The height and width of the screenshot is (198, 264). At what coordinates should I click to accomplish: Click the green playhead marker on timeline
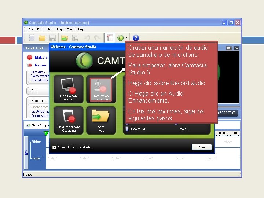point(46,133)
